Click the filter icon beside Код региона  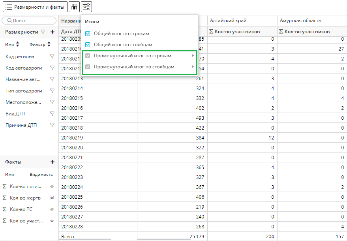click(52, 56)
